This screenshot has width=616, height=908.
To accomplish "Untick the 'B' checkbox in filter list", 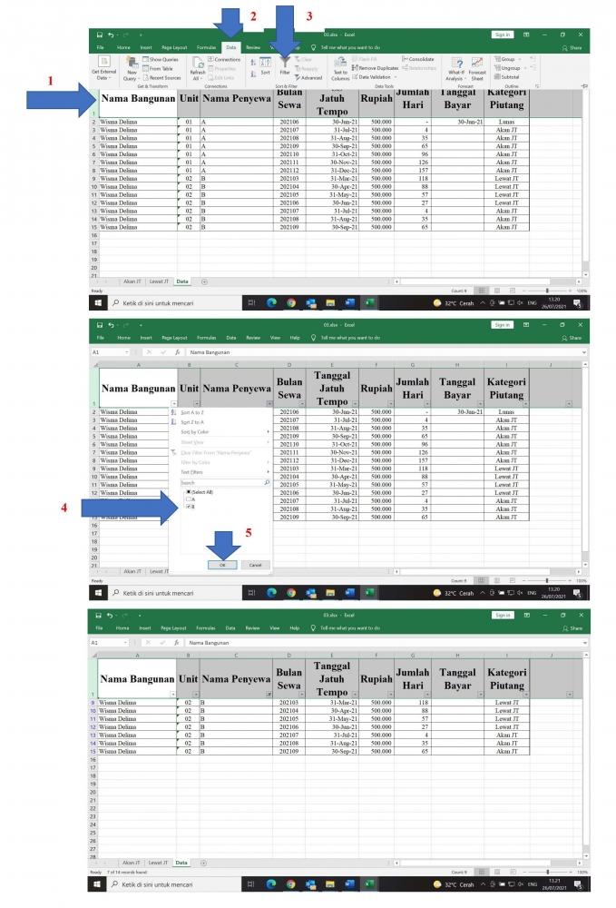I will tap(189, 506).
